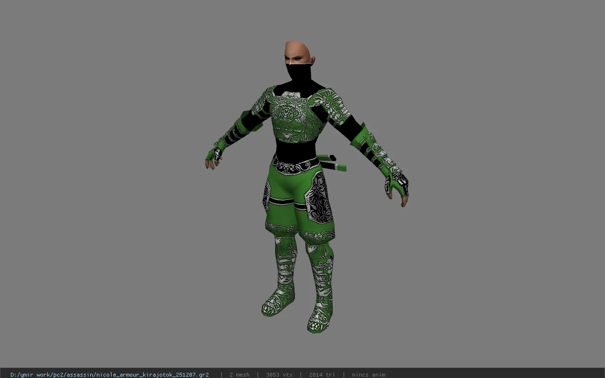Viewport: 605px width, 378px height.
Task: Click the "2814 tri" triangle count
Action: tap(322, 375)
